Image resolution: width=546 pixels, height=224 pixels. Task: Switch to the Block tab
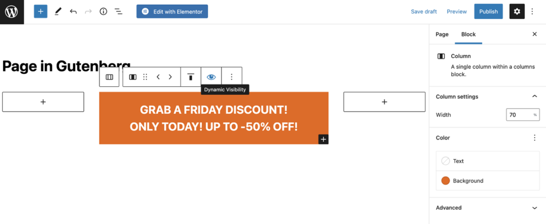point(468,35)
